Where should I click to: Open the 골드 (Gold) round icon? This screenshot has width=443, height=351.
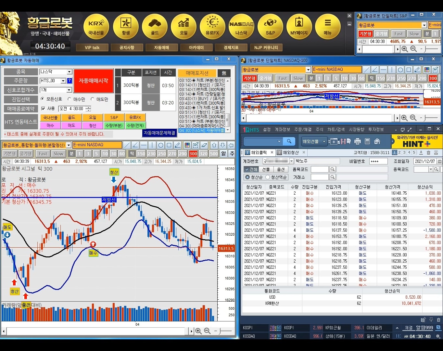155,27
